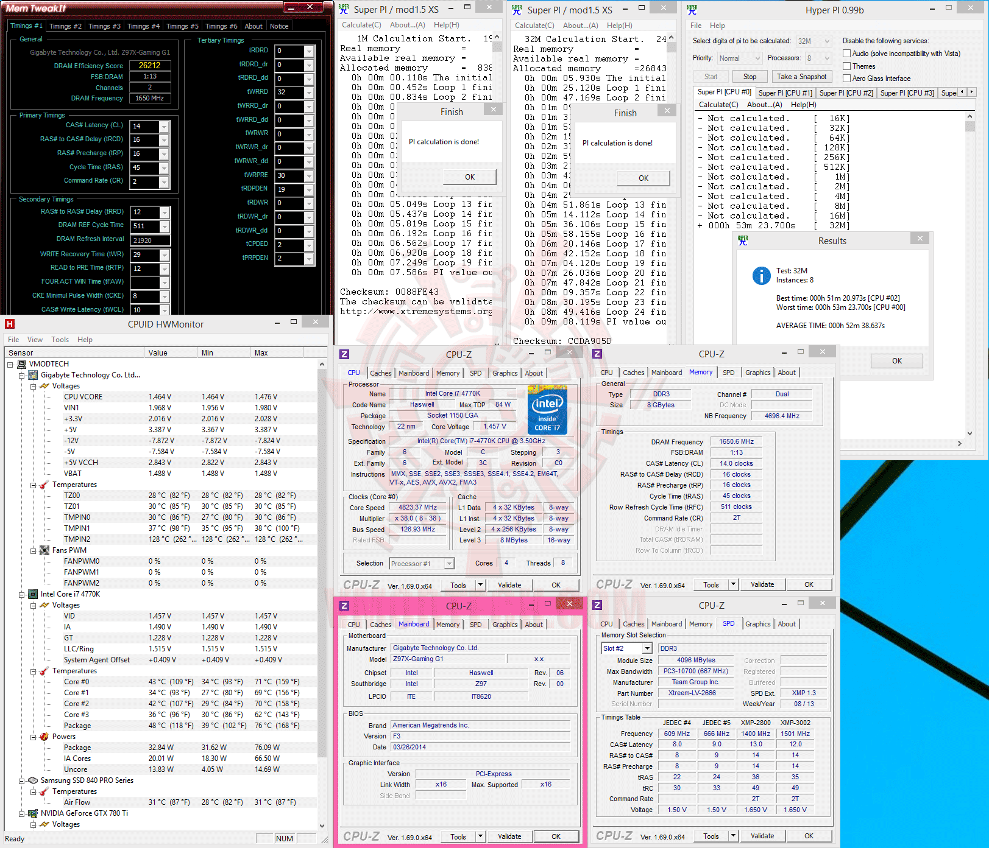
Task: Open the CAS# Latency (CL) dropdown in MemTweakIt
Action: point(164,127)
